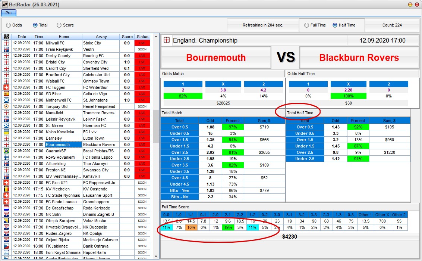Click green 82% cell under Odds Match
The width and height of the screenshot is (422, 261).
coord(183,96)
